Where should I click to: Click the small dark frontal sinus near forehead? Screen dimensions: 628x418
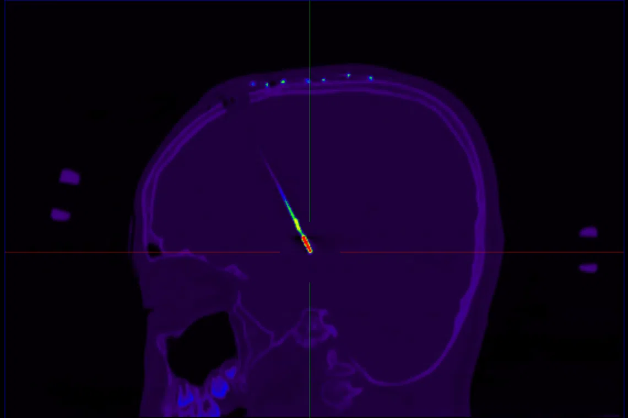[155, 249]
